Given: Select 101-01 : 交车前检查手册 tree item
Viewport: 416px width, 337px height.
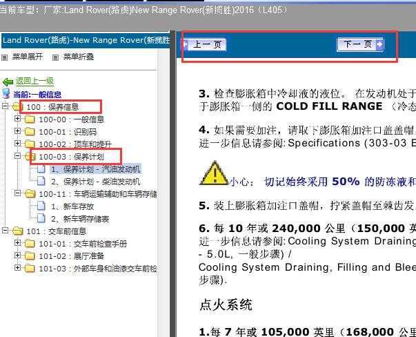Looking at the screenshot, I should (x=83, y=244).
